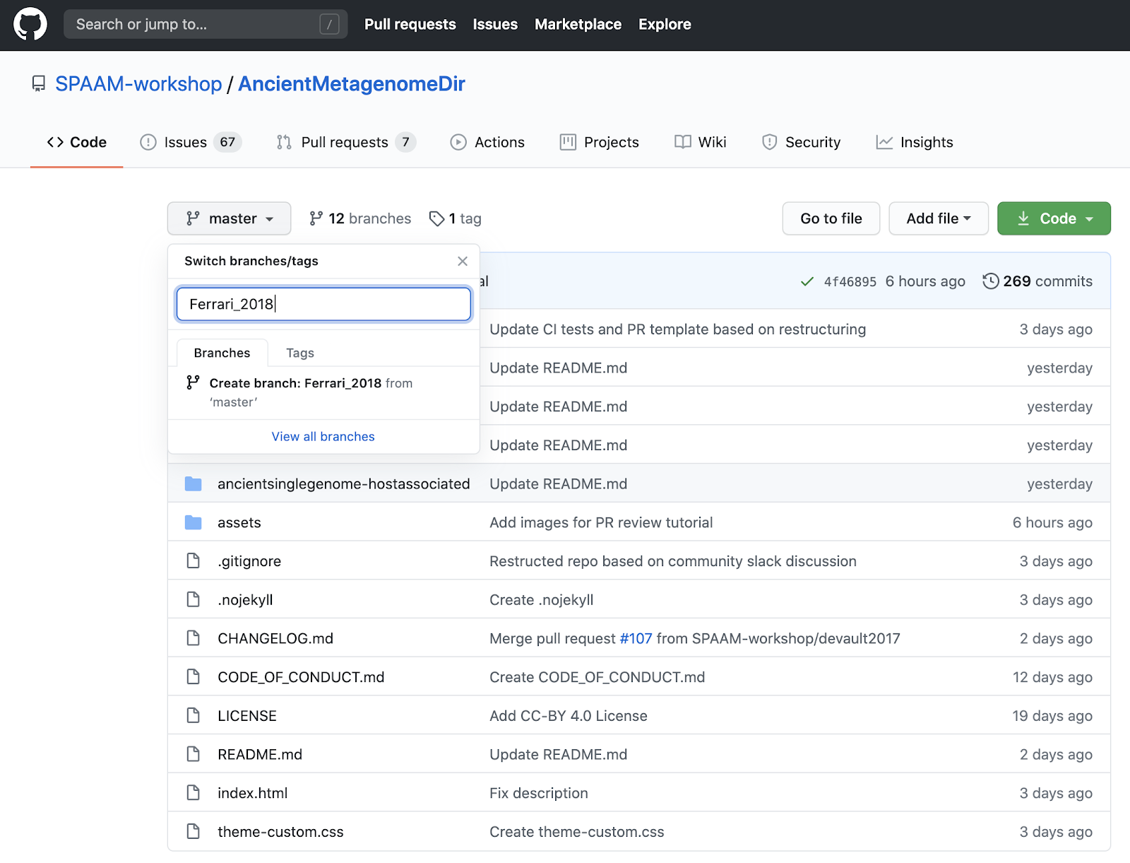1130x863 pixels.
Task: Click the repository book icon beside SPAAM-workshop
Action: [x=39, y=84]
